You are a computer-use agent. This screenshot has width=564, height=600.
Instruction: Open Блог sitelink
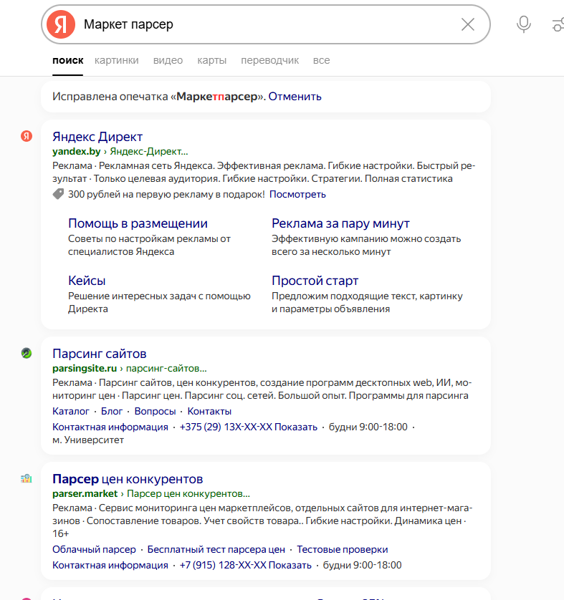[x=112, y=412]
